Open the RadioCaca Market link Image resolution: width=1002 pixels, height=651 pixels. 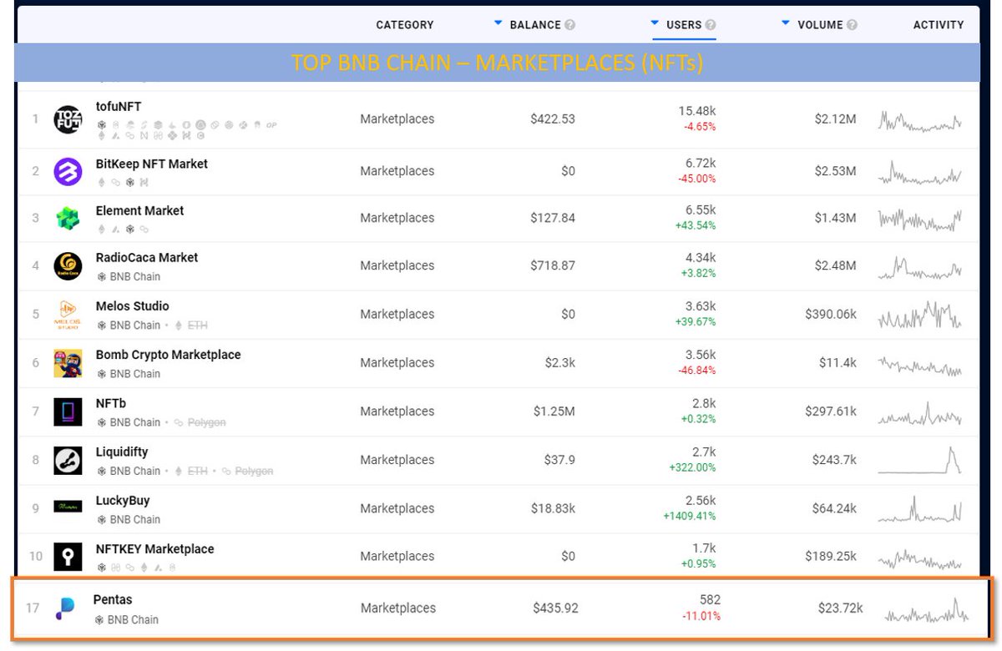pyautogui.click(x=147, y=258)
